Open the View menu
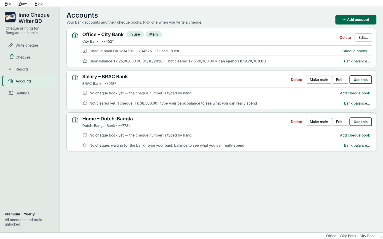Image resolution: width=383 pixels, height=239 pixels. pos(23,4)
